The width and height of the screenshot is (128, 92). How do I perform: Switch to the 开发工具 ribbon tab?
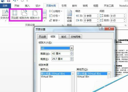point(109,6)
